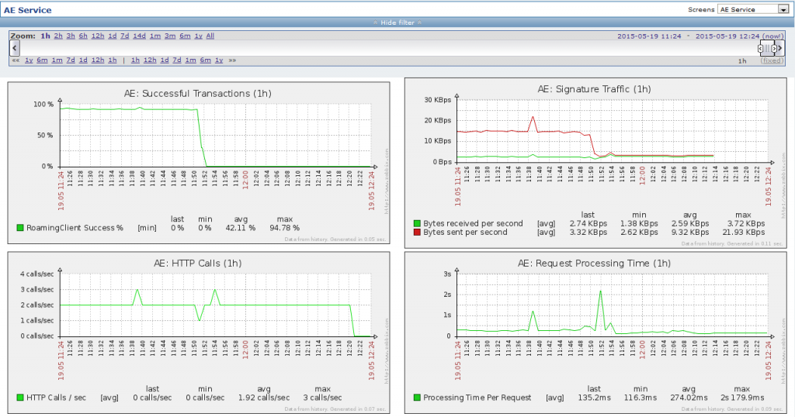
Task: Grab the left handle of the time slider
Action: (x=760, y=49)
